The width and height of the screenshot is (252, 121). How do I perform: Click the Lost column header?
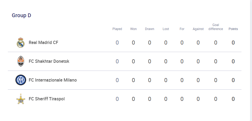[166, 29]
